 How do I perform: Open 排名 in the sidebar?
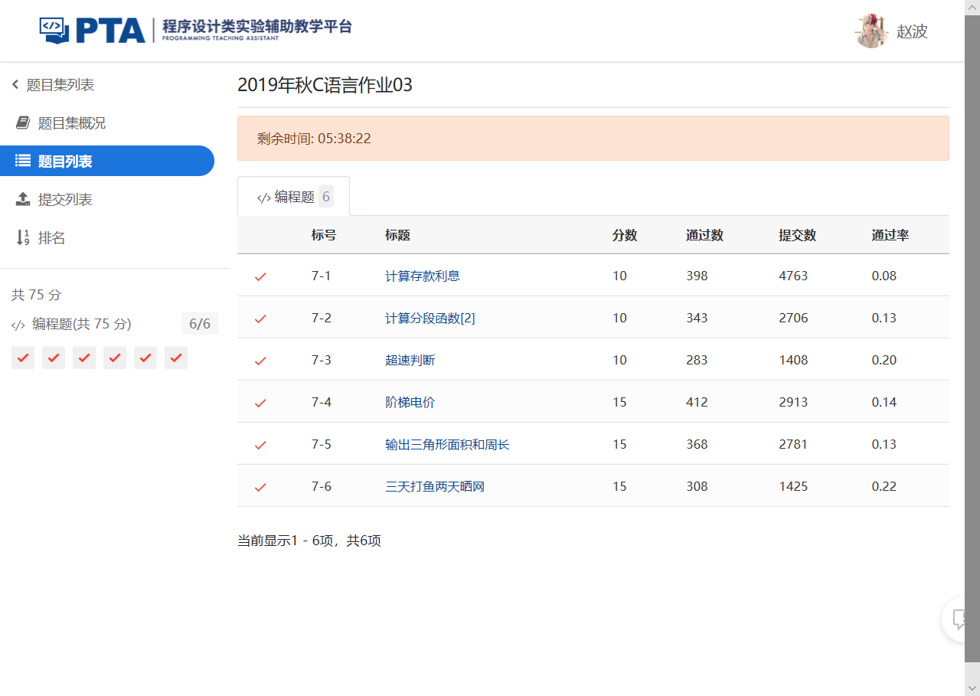(x=51, y=238)
